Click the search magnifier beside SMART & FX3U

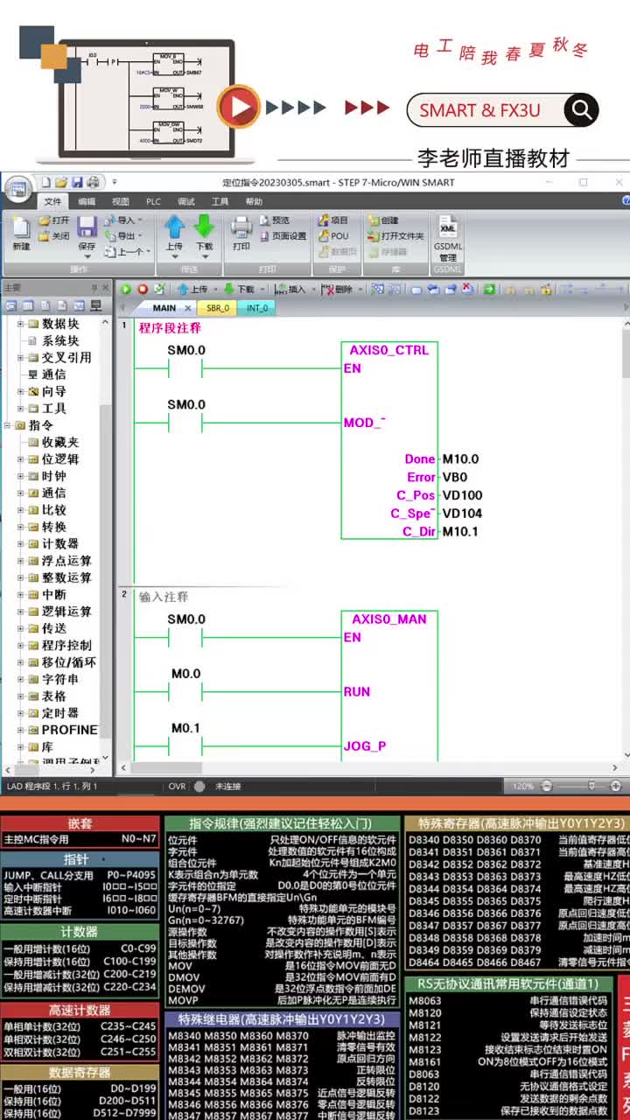[x=581, y=110]
